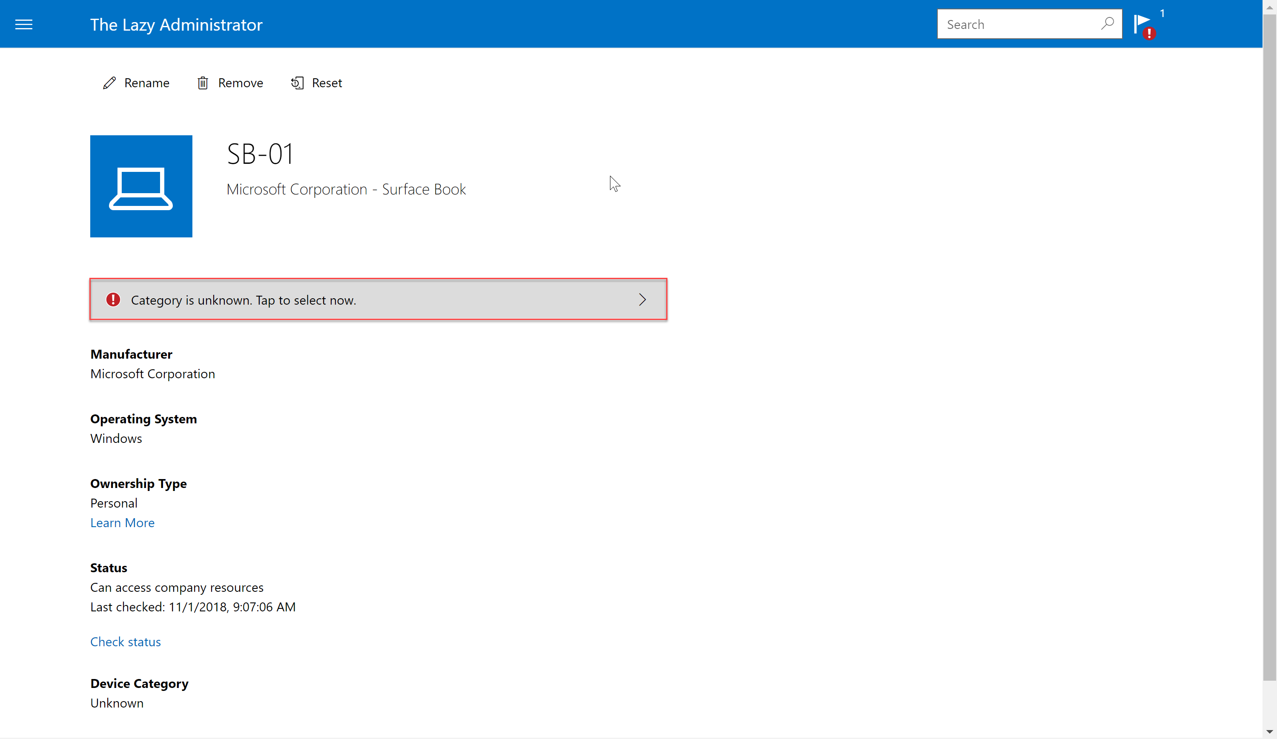Screen dimensions: 1277x739
Task: Click the Manufacturer heading
Action: click(131, 354)
